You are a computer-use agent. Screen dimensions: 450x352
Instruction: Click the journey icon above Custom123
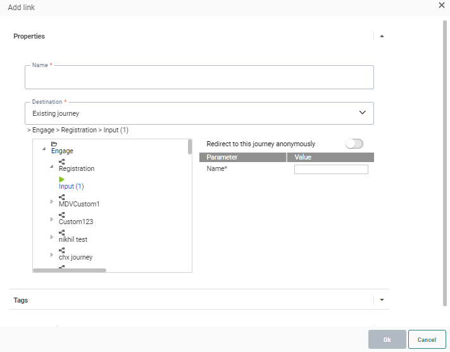pos(61,215)
